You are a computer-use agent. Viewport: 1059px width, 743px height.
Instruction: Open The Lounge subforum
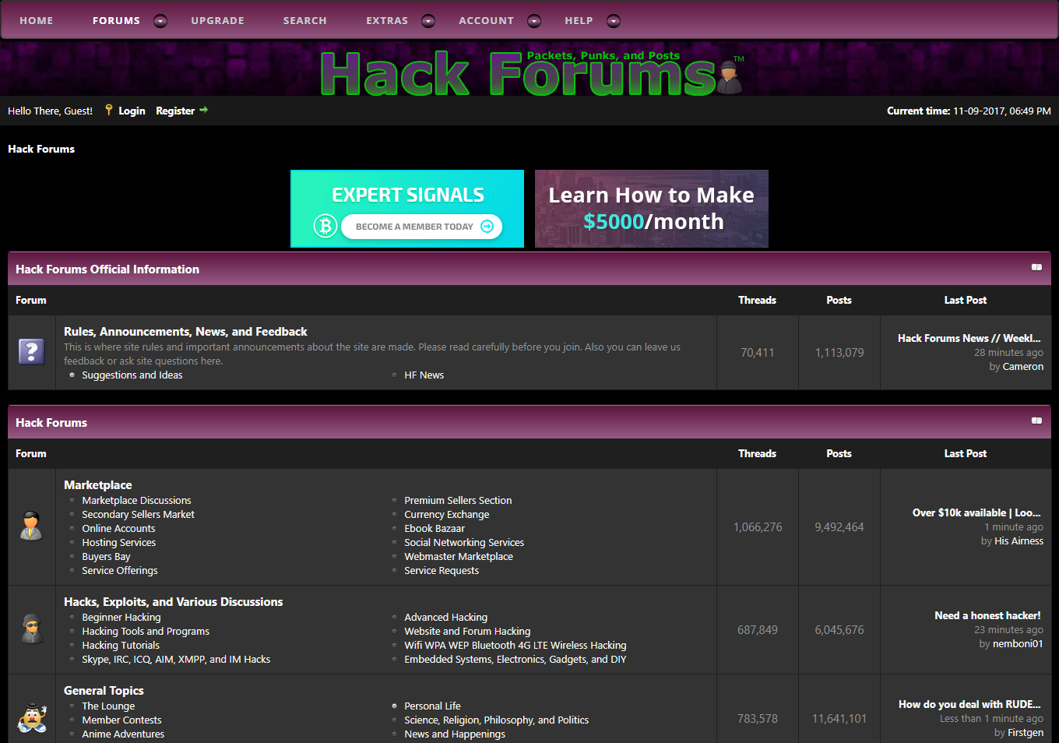pos(108,706)
